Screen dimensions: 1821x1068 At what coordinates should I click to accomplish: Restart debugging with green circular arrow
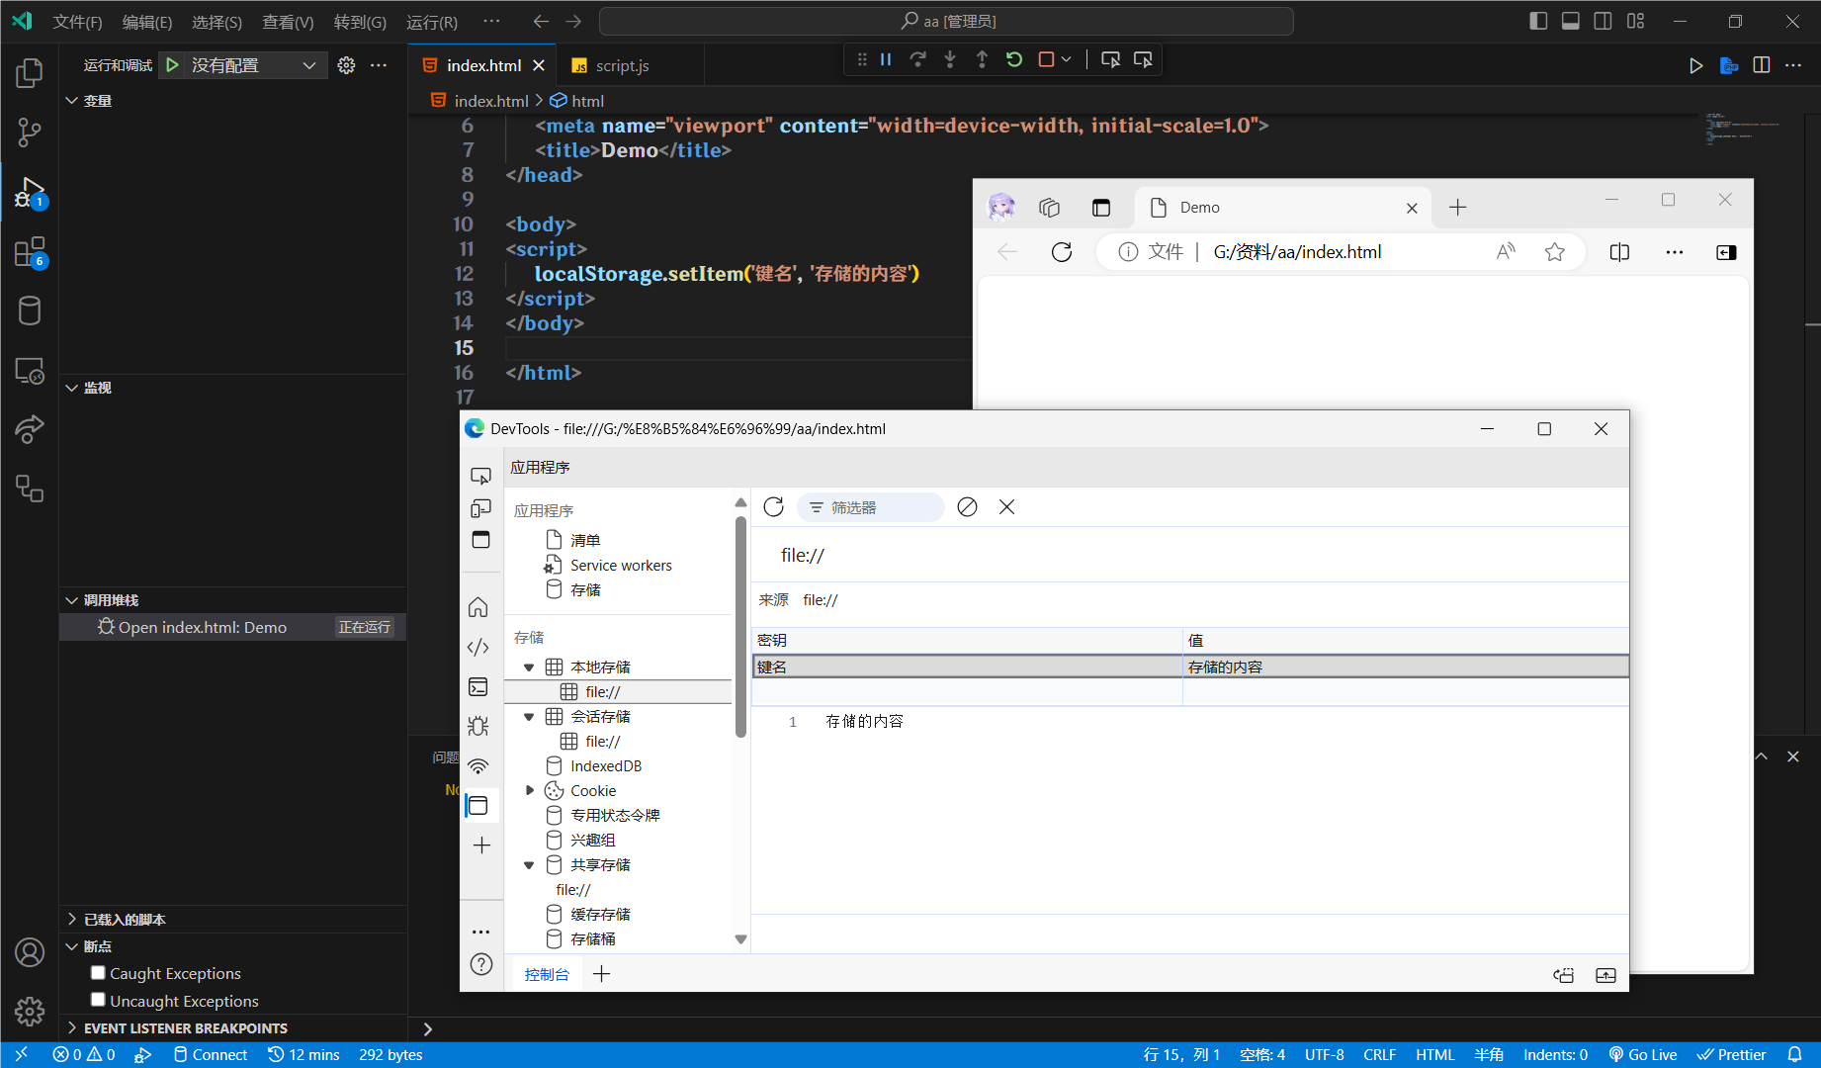(x=1014, y=59)
